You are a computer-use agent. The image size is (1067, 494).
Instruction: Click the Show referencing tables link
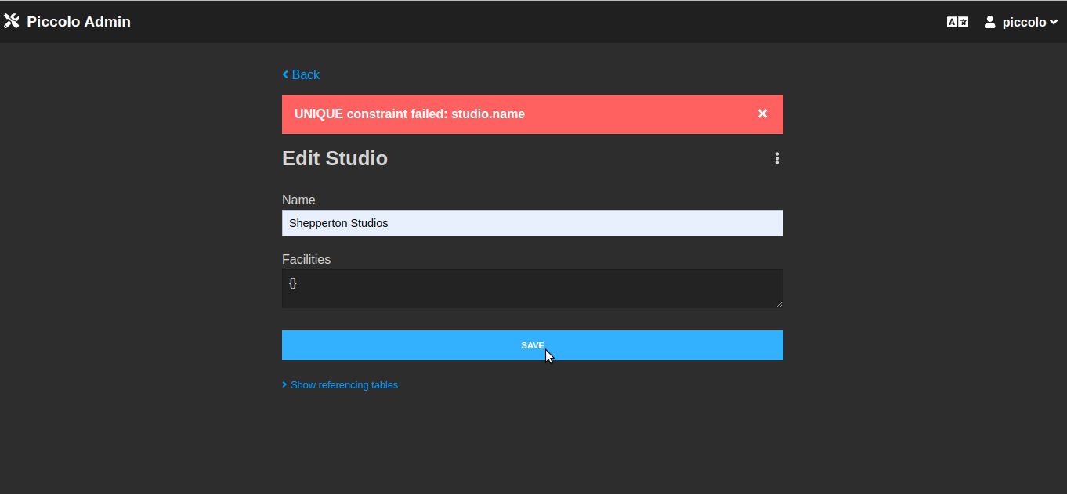point(343,384)
